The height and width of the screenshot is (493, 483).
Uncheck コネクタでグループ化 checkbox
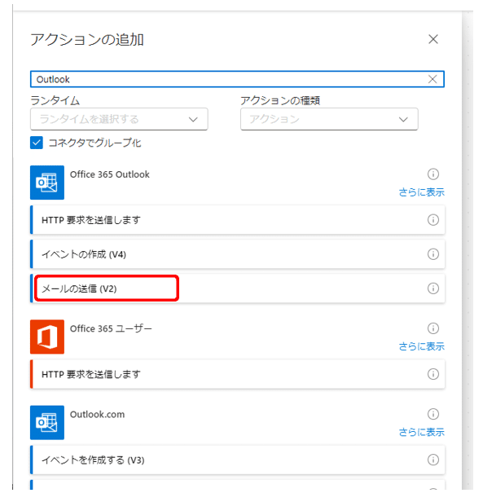(x=37, y=143)
